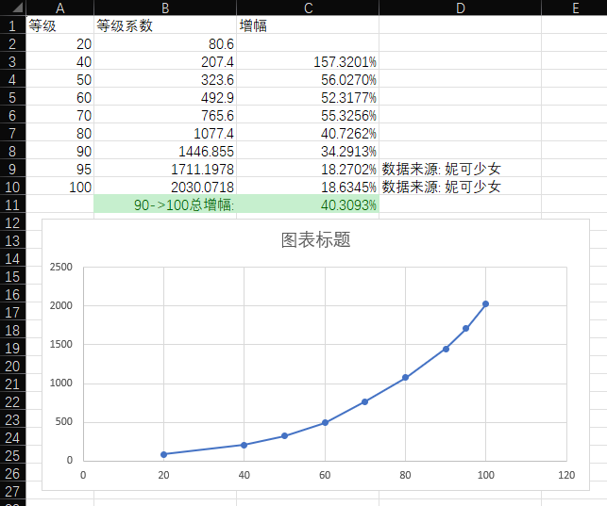The width and height of the screenshot is (607, 506).
Task: Select column A header
Action: tap(59, 8)
